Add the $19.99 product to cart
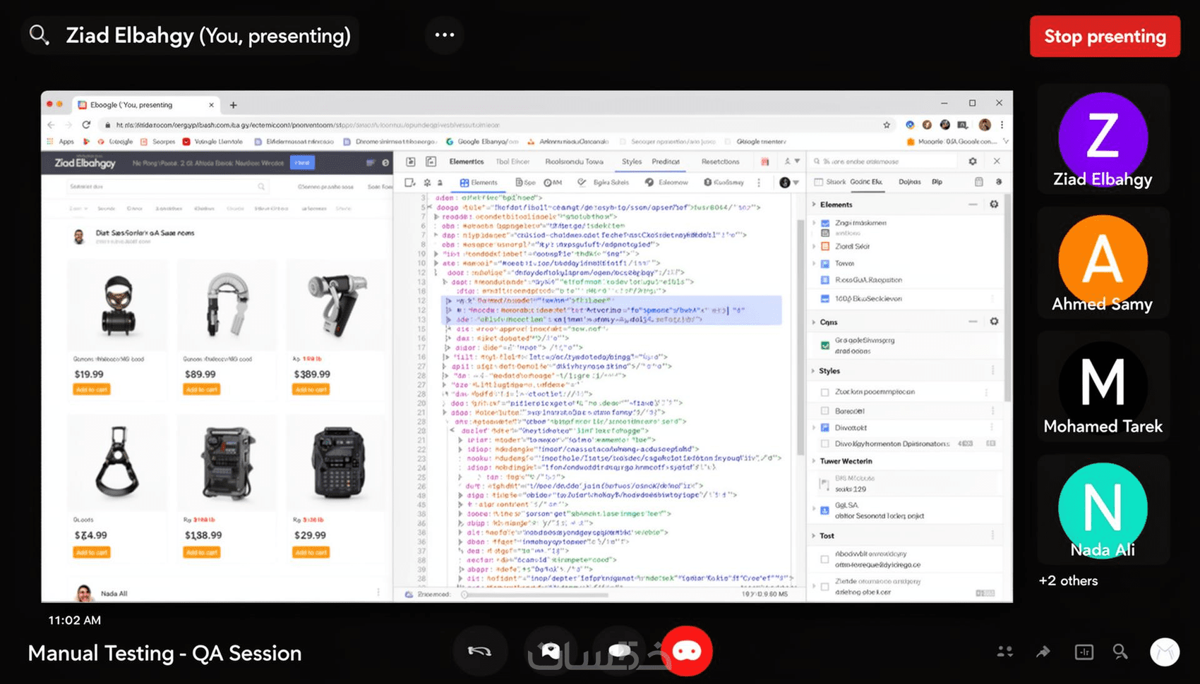This screenshot has width=1200, height=684. 92,389
